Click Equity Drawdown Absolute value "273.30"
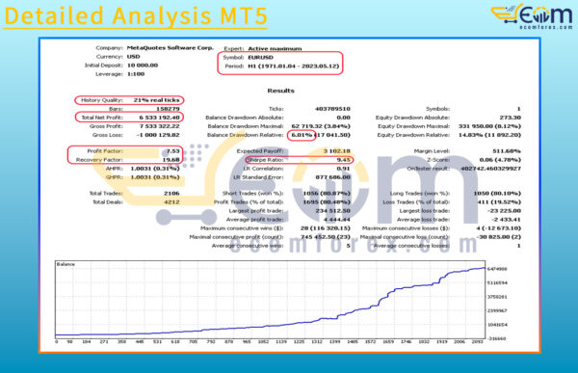 (x=511, y=118)
